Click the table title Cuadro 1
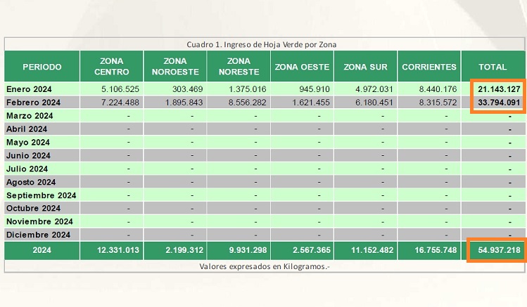Viewport: 527px width, 307px height. [261, 44]
